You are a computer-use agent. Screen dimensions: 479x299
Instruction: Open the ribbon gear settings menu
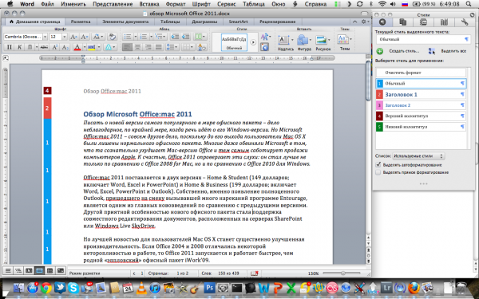[365, 22]
